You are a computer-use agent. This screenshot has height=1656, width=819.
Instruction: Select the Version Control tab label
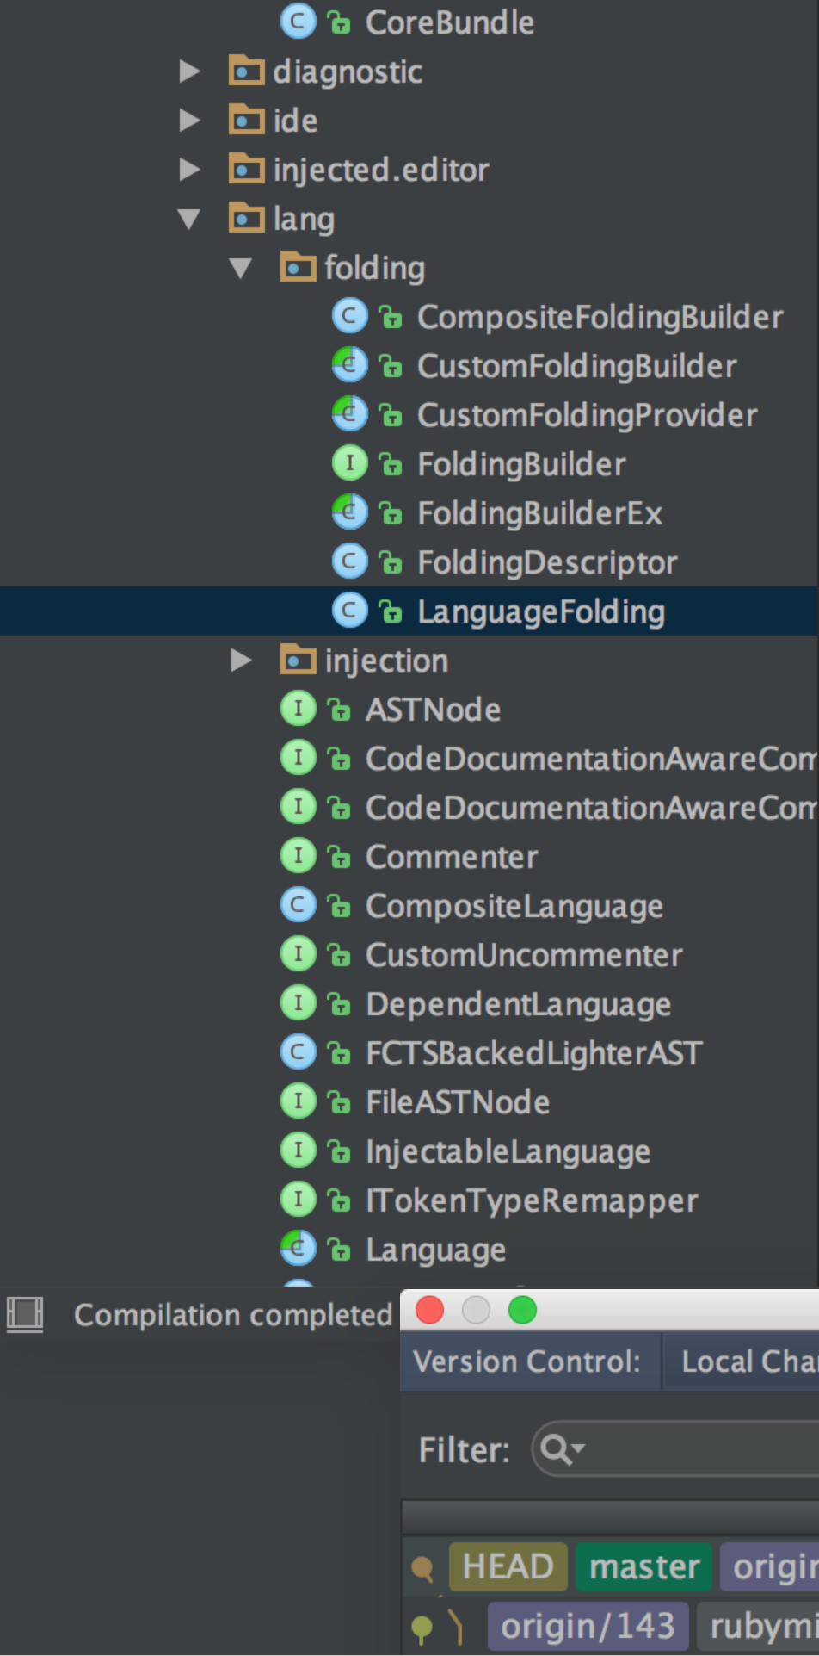click(x=526, y=1361)
